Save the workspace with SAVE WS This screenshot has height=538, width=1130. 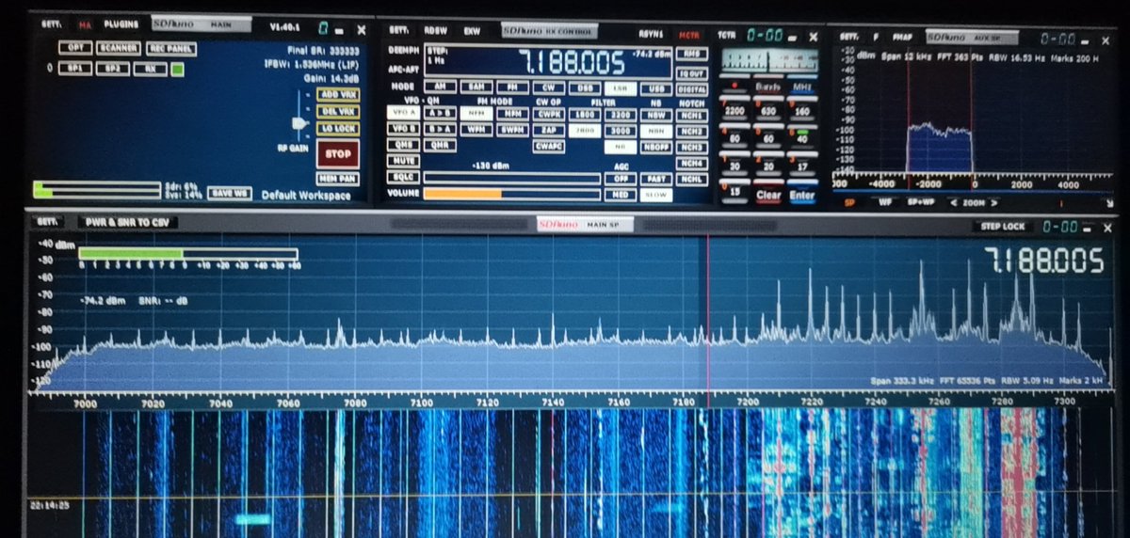pyautogui.click(x=230, y=193)
